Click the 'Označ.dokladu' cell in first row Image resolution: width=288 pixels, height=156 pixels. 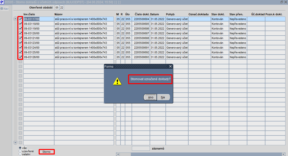pyautogui.click(x=199, y=19)
